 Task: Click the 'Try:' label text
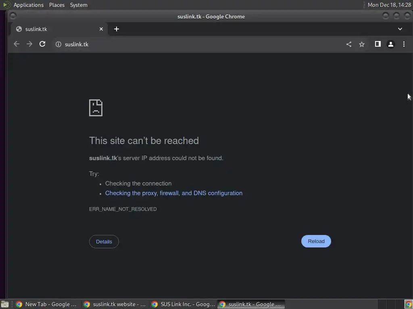point(94,174)
